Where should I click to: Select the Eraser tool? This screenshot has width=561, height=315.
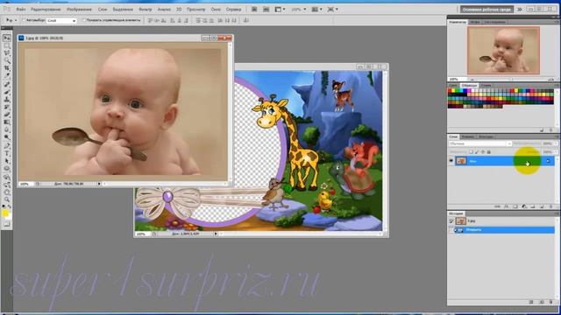pyautogui.click(x=7, y=115)
